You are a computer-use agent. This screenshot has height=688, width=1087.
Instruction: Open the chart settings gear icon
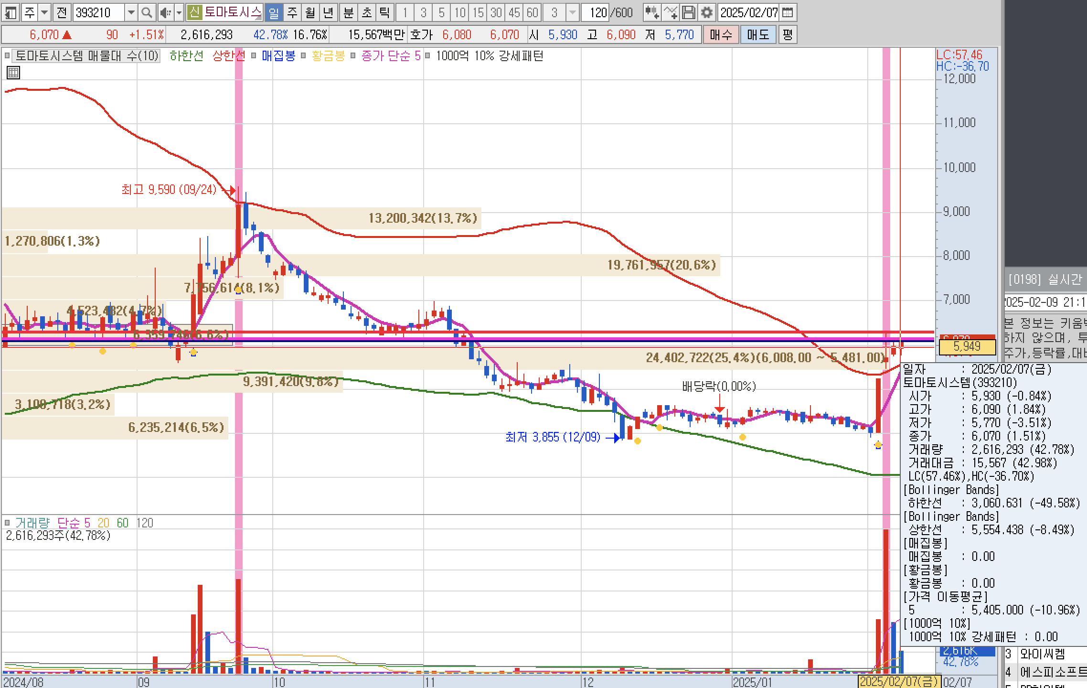707,12
